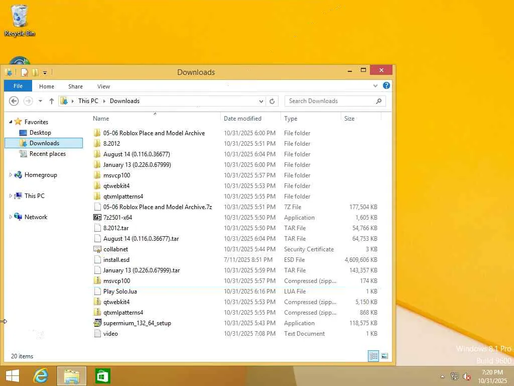Viewport: 514px width, 386px height.
Task: Click This PC in the address bar
Action: (x=88, y=101)
